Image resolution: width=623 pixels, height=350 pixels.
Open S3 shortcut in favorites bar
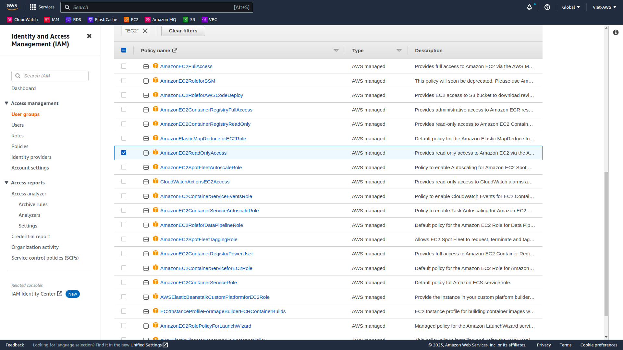pos(189,19)
